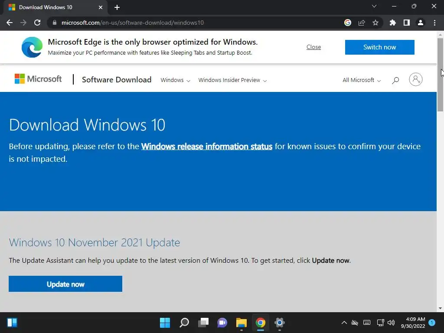Sign in with the account avatar icon
The image size is (444, 333).
[415, 79]
